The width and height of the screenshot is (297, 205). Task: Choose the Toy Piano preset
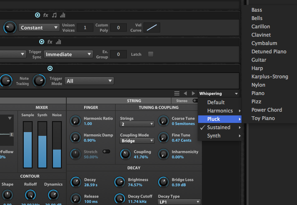(x=263, y=118)
